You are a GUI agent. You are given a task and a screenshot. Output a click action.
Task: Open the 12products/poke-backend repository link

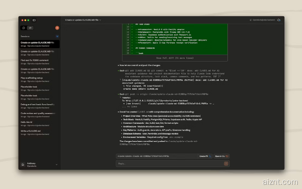(263, 20)
